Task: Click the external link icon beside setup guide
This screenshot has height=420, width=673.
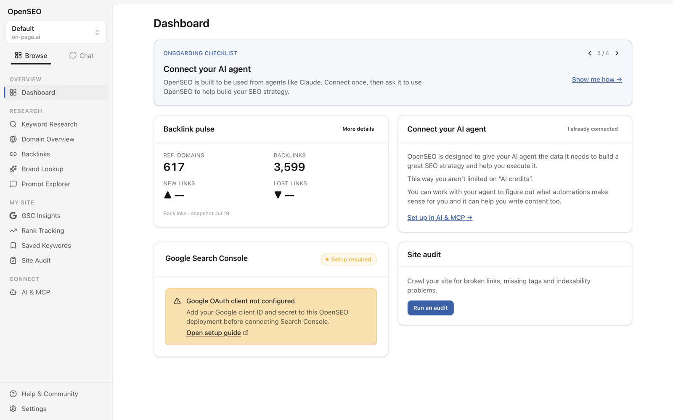Action: click(x=246, y=333)
